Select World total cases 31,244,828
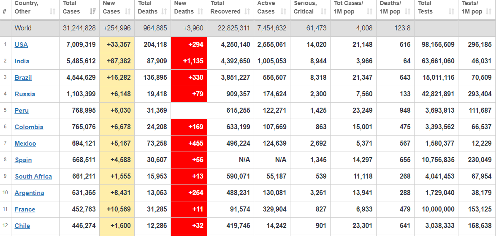Image resolution: width=496 pixels, height=236 pixels. tap(79, 28)
